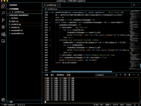The width and height of the screenshot is (141, 106).
Task: Switch to the Debug Console panel tab
Action: tap(60, 75)
